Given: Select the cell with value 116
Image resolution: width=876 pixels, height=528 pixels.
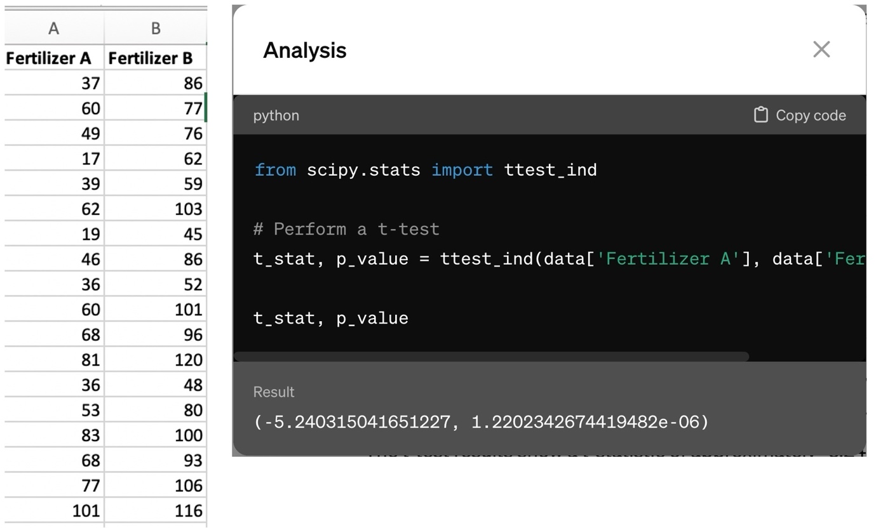Looking at the screenshot, I should click(156, 511).
